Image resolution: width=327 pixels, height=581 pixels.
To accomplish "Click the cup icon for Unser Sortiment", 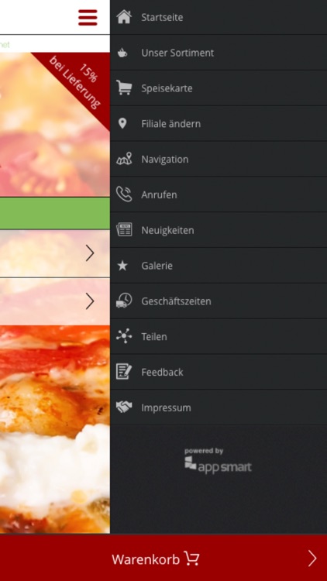I will click(x=122, y=53).
